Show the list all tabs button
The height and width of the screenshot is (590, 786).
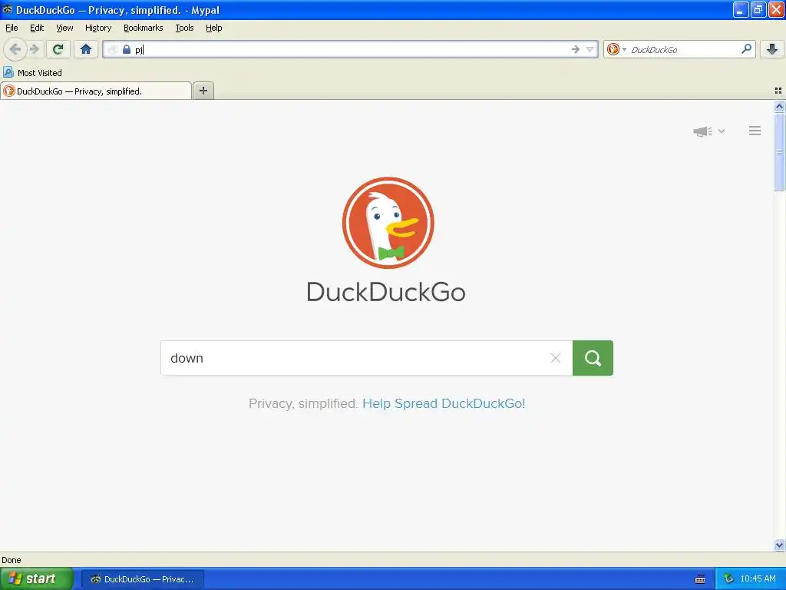[778, 91]
